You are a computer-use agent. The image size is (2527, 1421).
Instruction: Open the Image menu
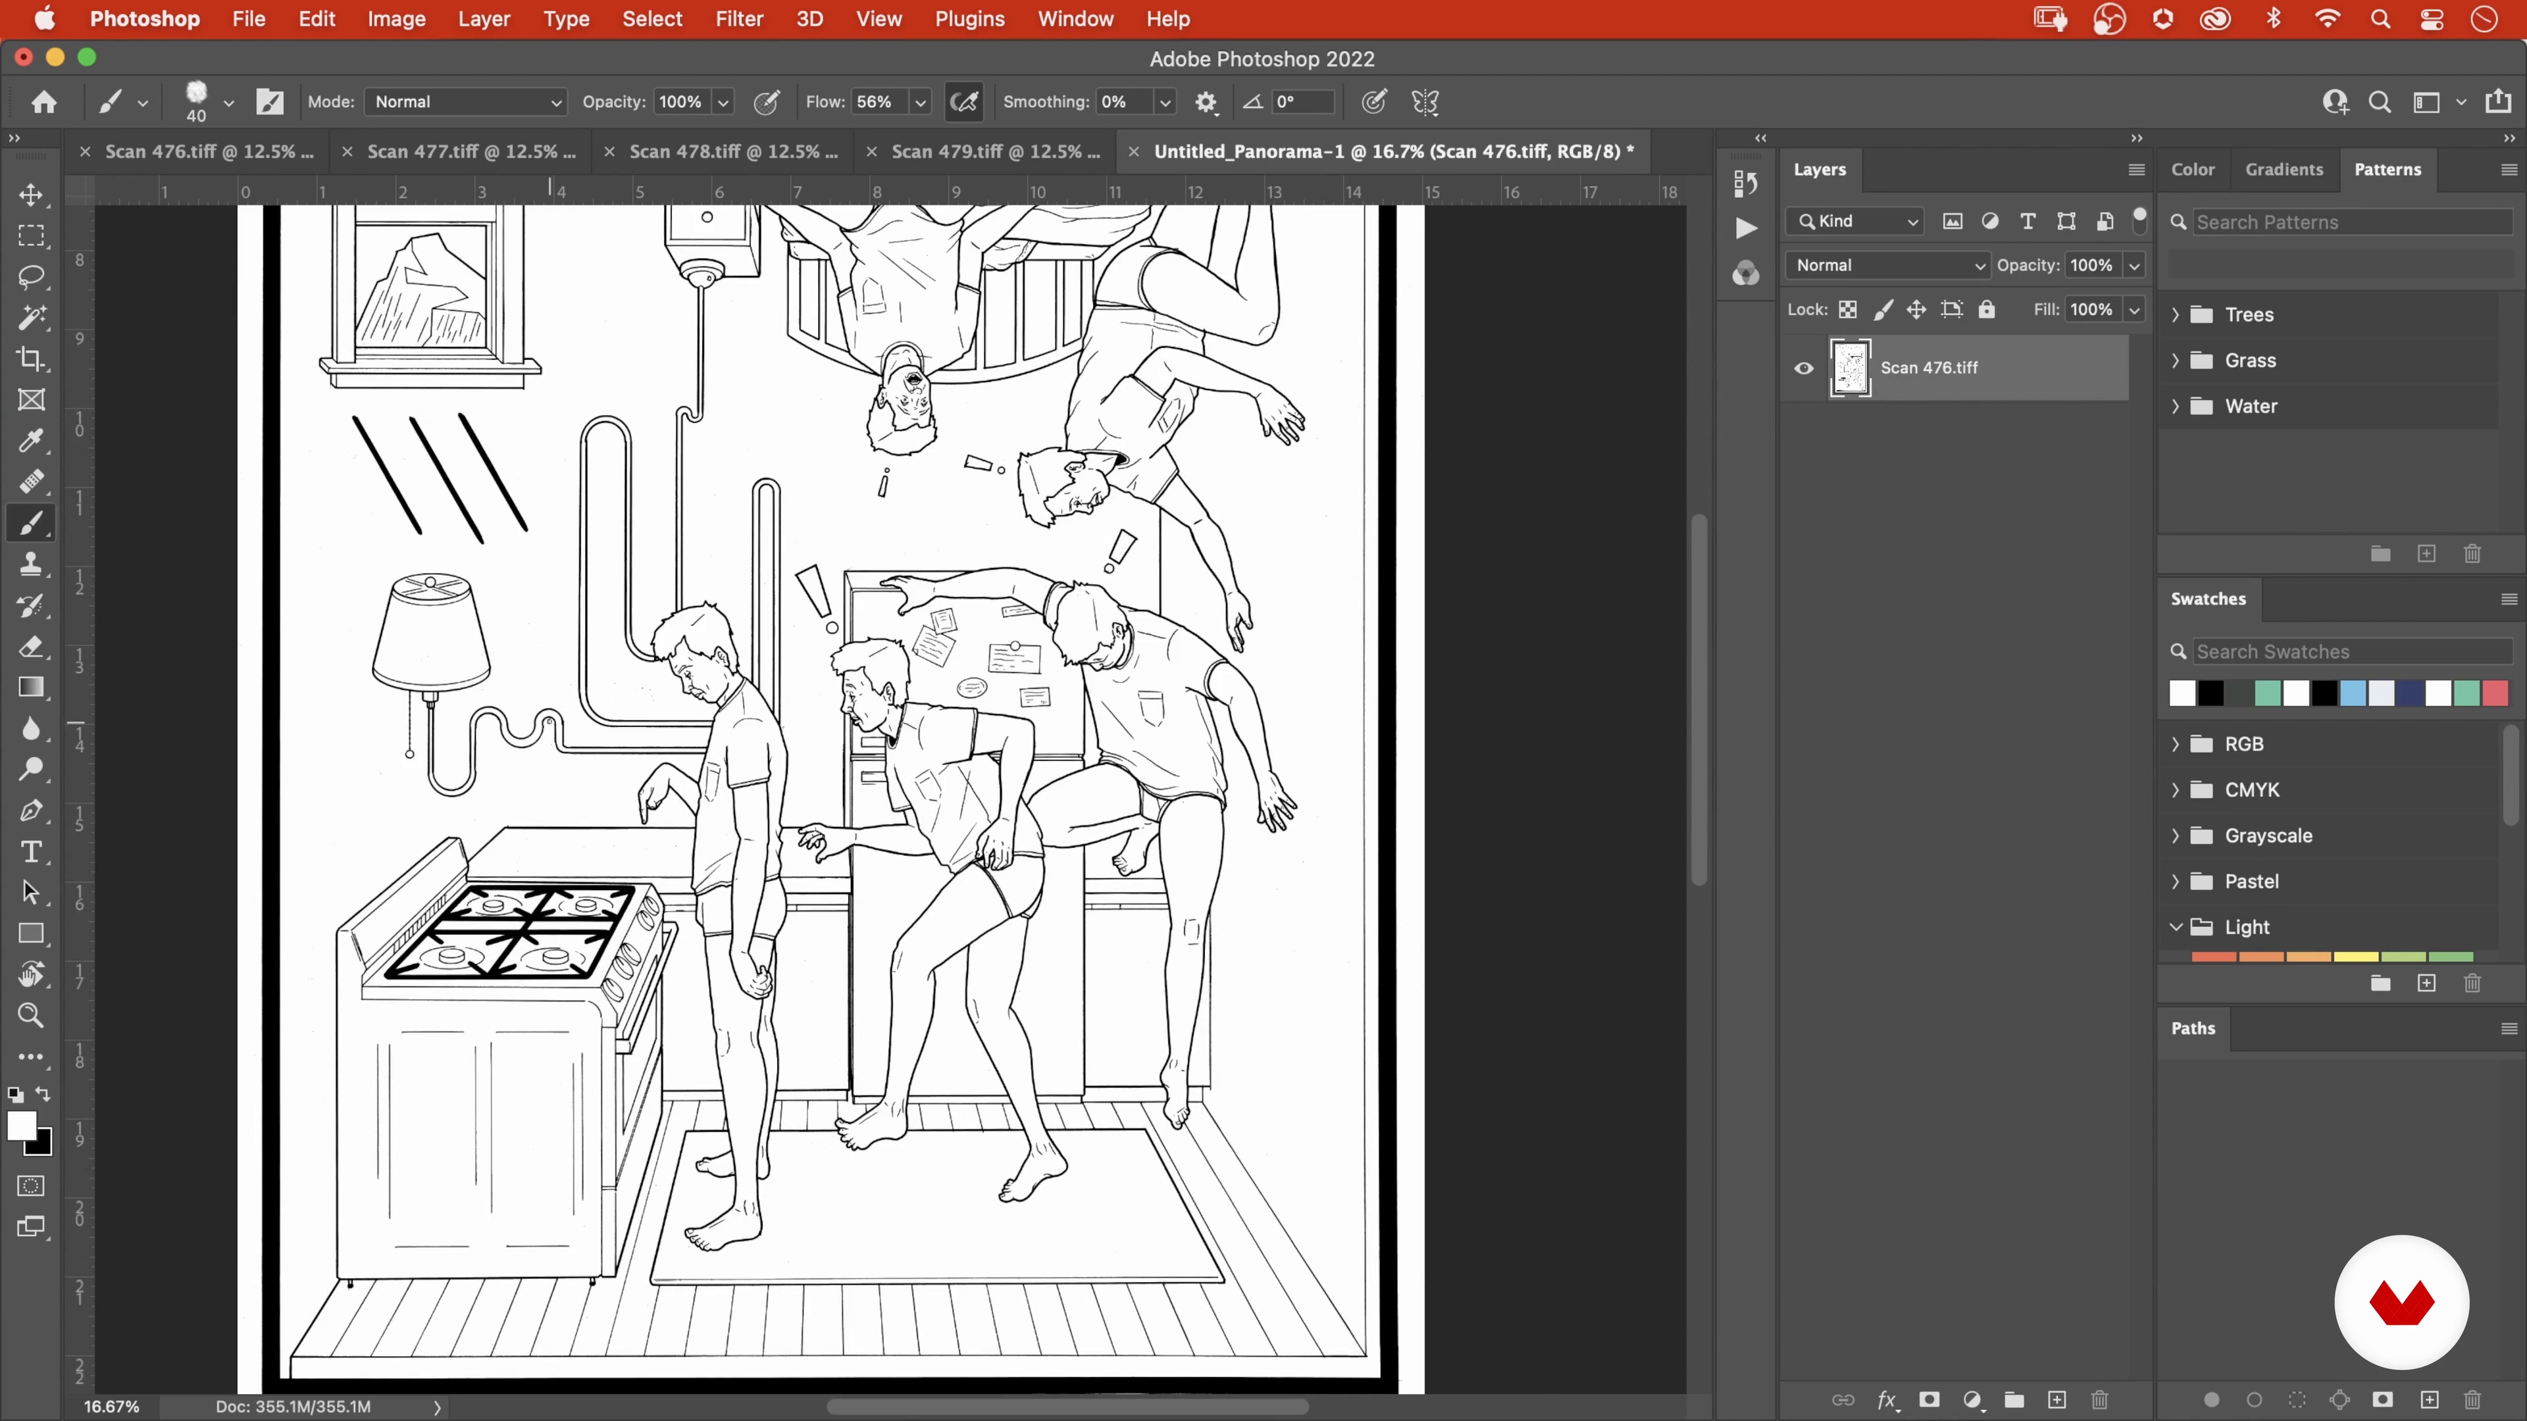point(396,18)
